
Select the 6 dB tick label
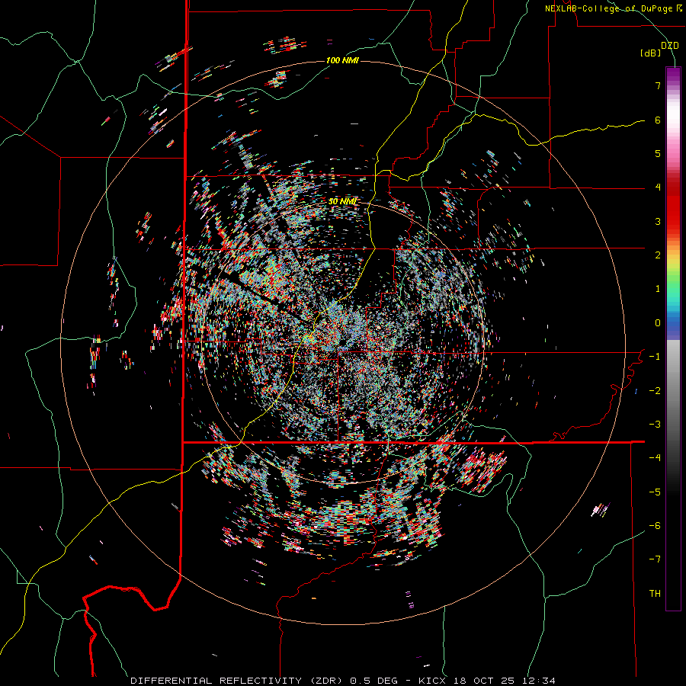tap(658, 120)
